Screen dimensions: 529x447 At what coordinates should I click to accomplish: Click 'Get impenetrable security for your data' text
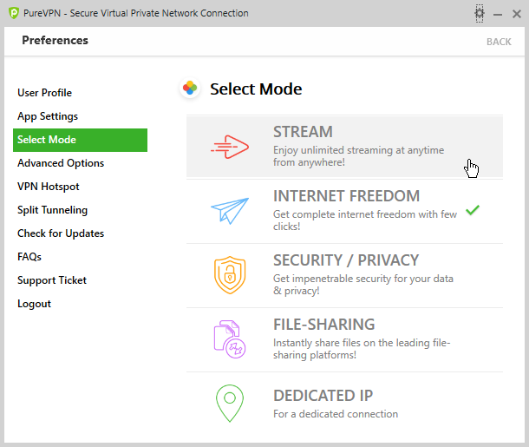pos(363,285)
